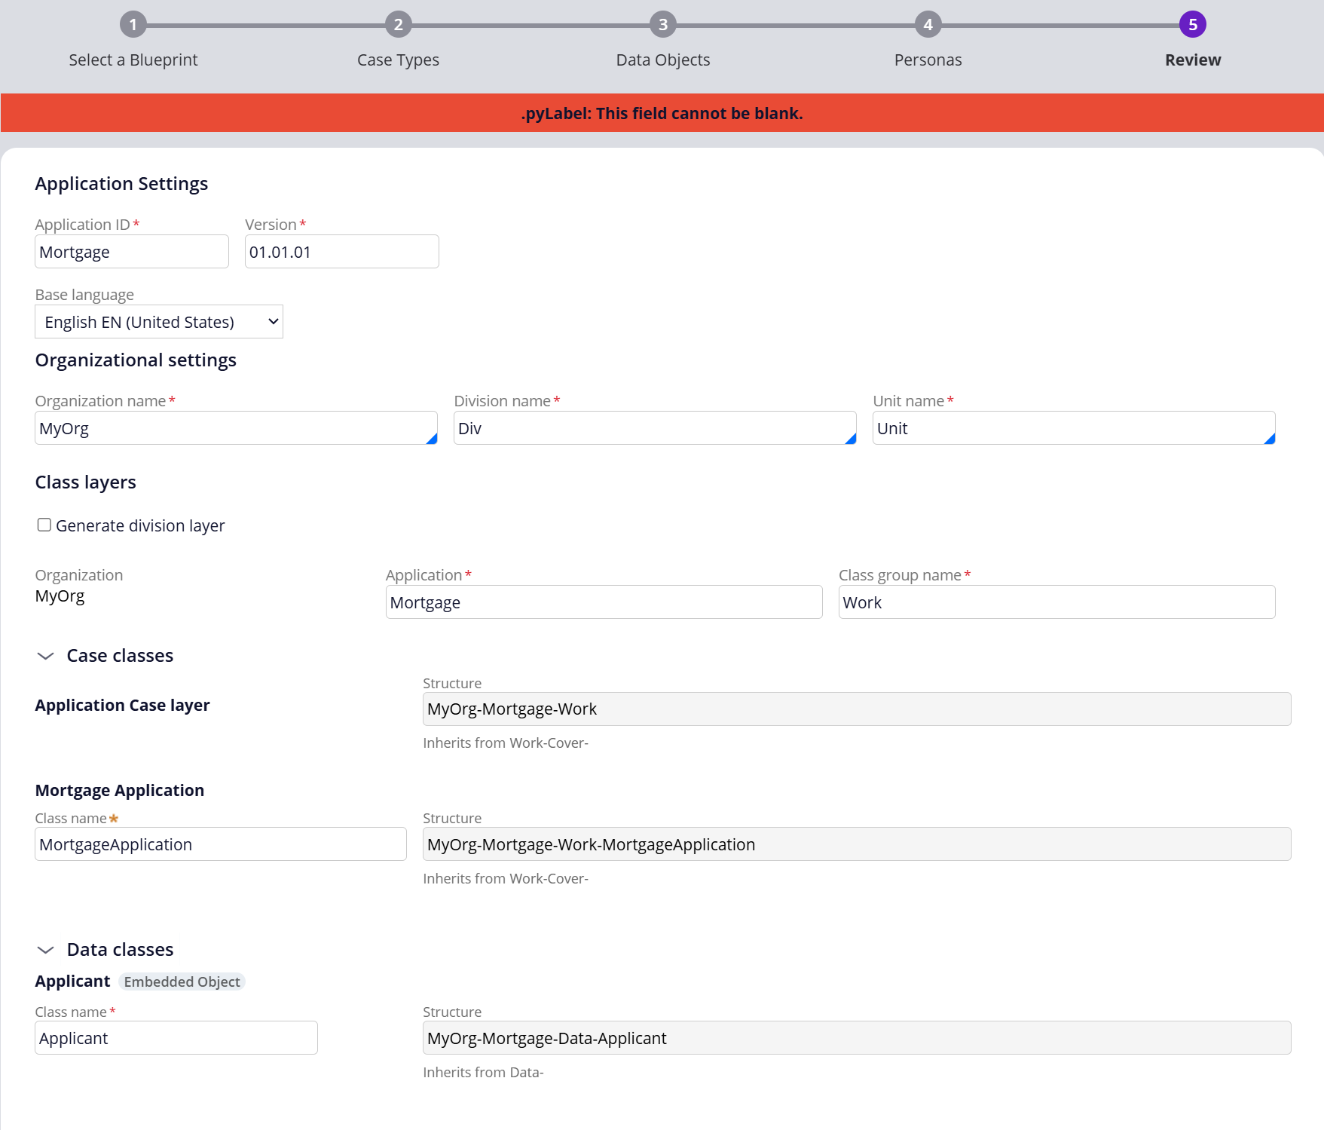Enable Generate division layer checkbox
The image size is (1324, 1130).
(x=44, y=525)
